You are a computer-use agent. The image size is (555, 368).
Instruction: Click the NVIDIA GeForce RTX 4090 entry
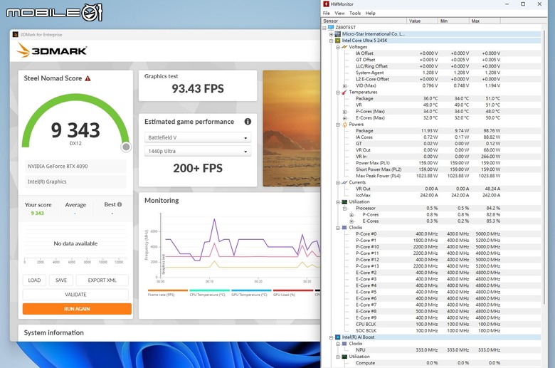[x=75, y=166]
